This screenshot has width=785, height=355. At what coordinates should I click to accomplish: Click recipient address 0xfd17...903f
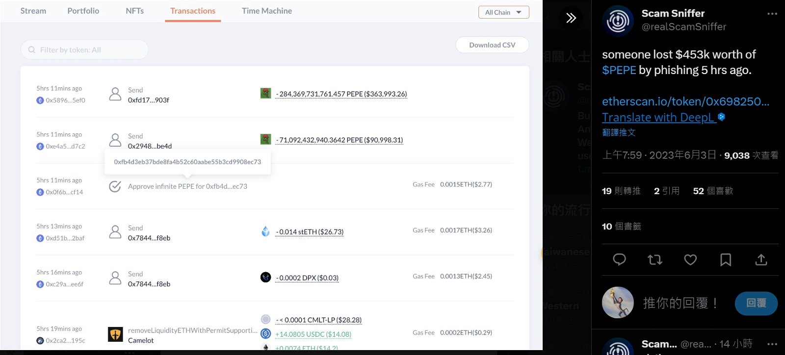149,100
